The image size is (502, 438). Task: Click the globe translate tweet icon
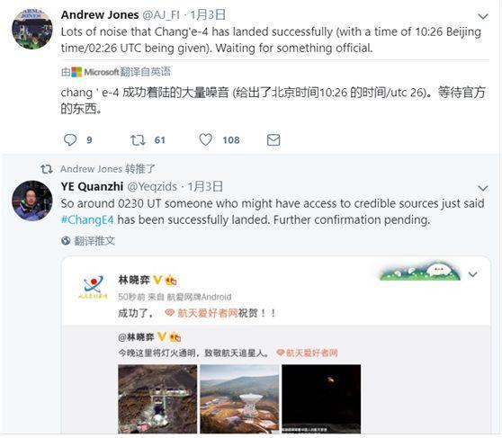click(x=66, y=240)
